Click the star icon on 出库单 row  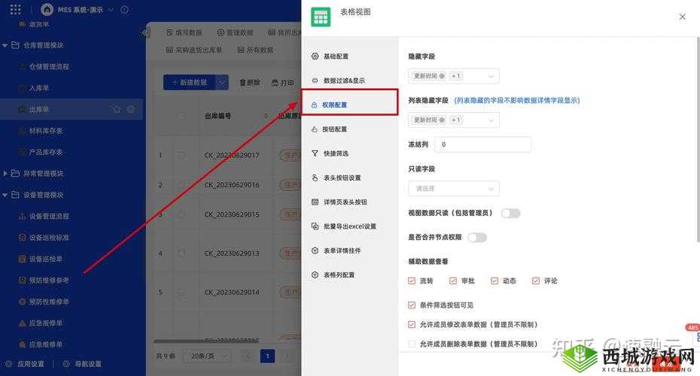(x=117, y=109)
